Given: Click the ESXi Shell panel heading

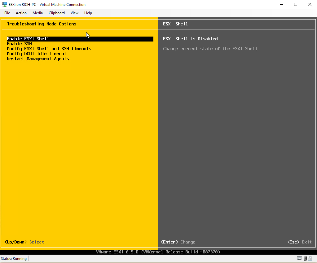Looking at the screenshot, I should [175, 24].
